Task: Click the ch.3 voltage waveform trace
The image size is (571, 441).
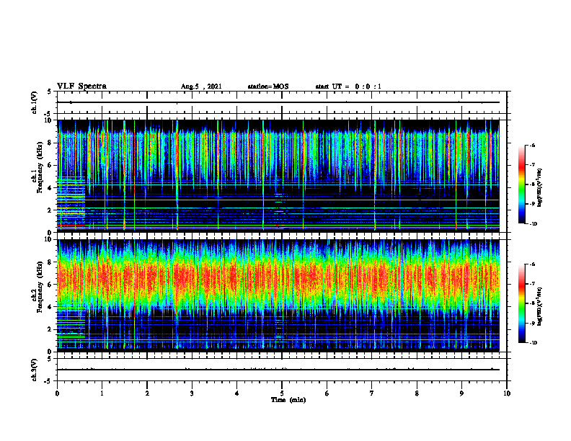Action: tap(278, 370)
